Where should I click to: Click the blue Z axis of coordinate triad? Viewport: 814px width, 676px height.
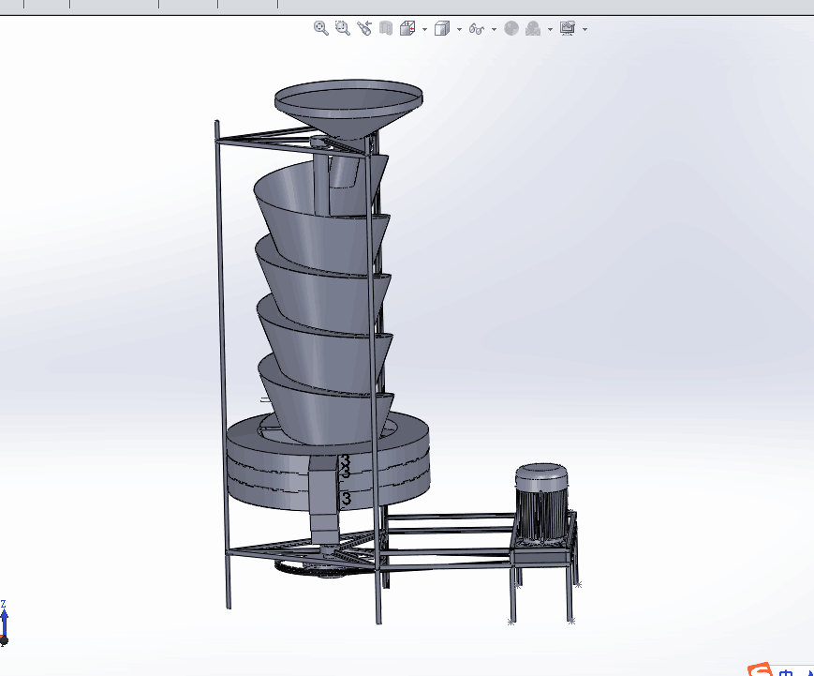pos(4,621)
